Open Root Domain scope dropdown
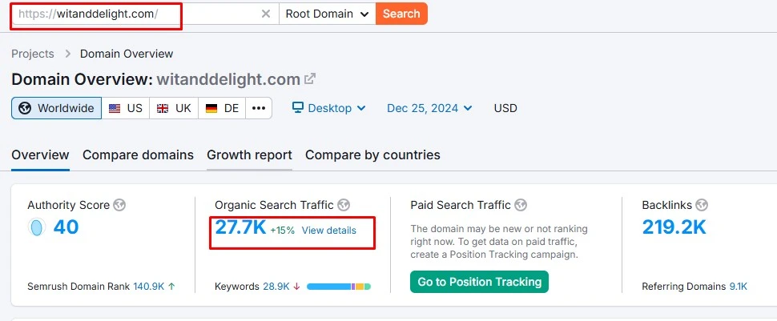 327,14
